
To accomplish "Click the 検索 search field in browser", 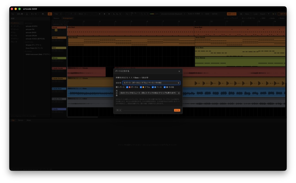I will 30,18.
